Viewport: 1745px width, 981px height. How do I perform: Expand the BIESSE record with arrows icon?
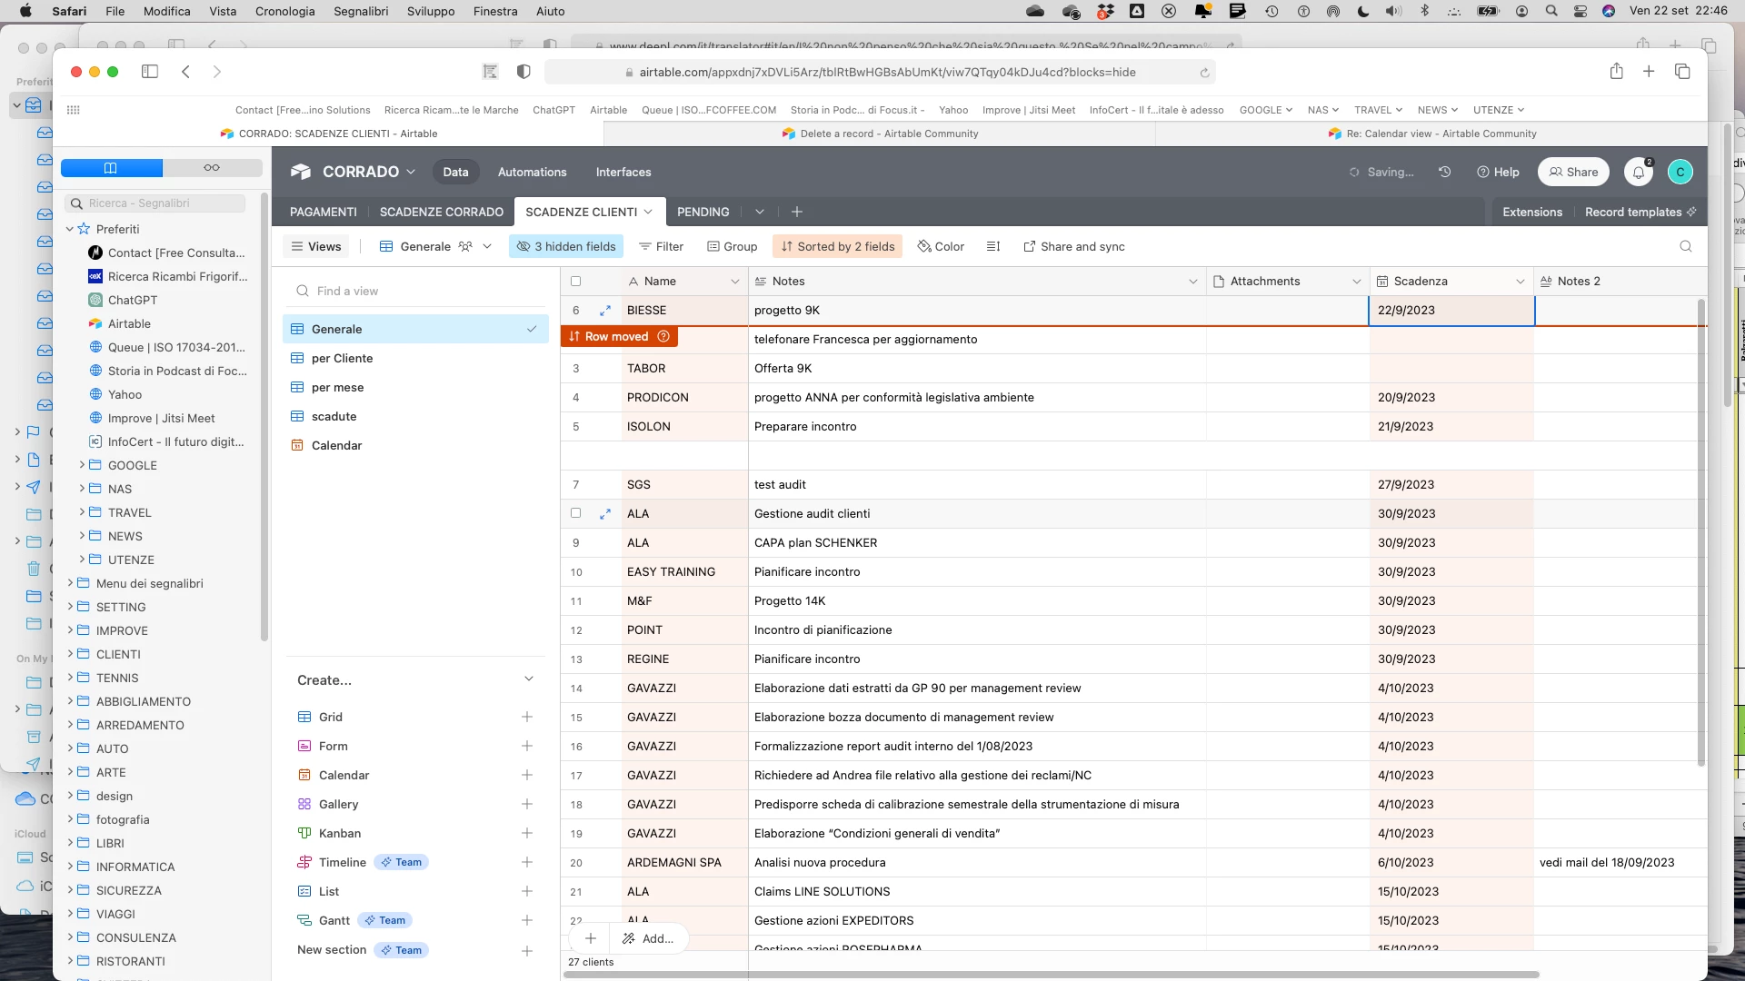pyautogui.click(x=605, y=311)
